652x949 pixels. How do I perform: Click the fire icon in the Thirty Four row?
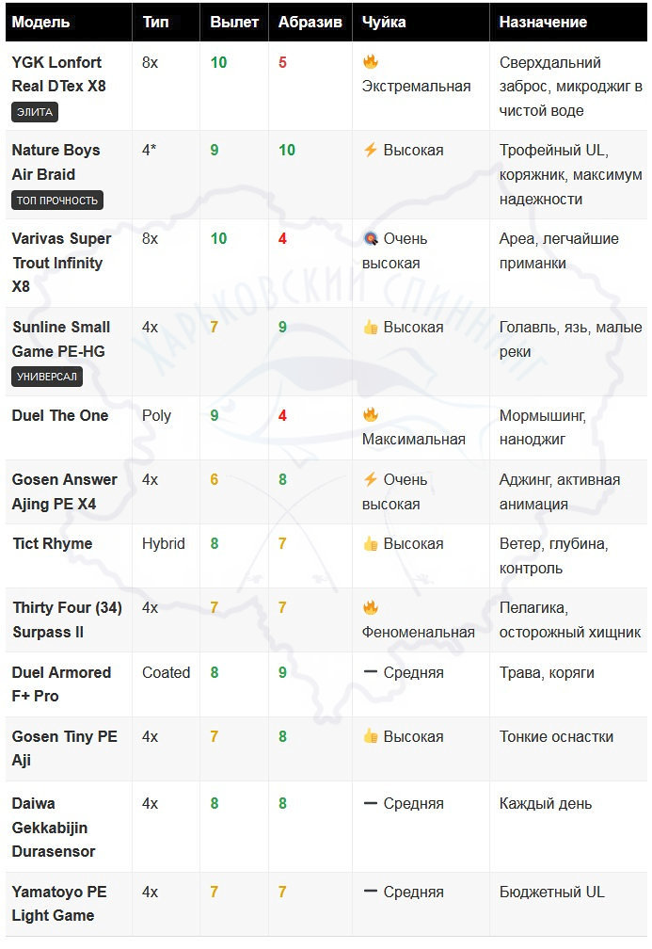pos(371,608)
